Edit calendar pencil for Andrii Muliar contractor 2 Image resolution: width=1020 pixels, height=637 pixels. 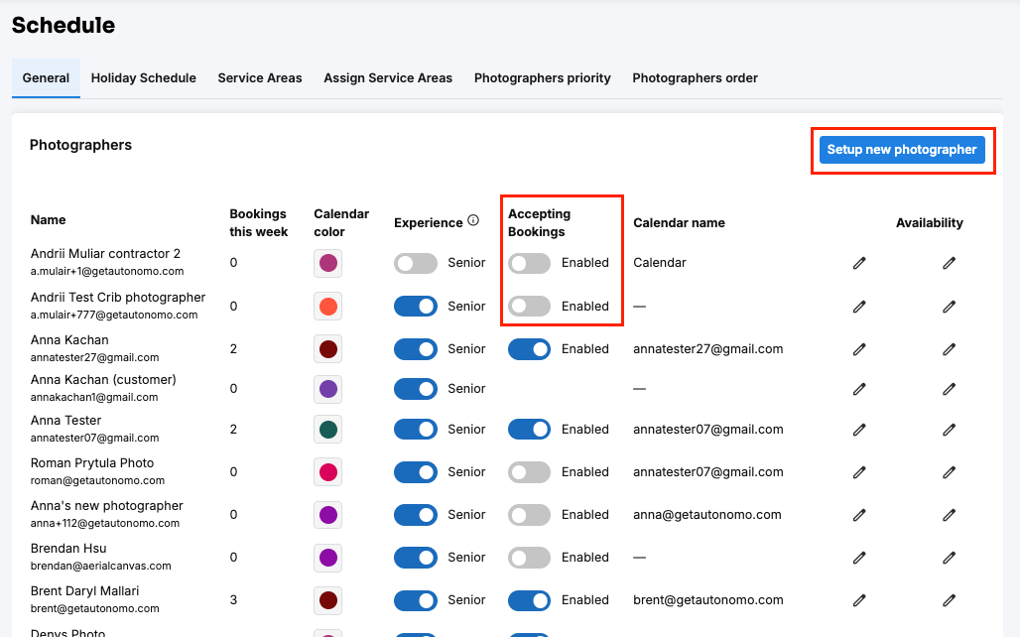[859, 263]
